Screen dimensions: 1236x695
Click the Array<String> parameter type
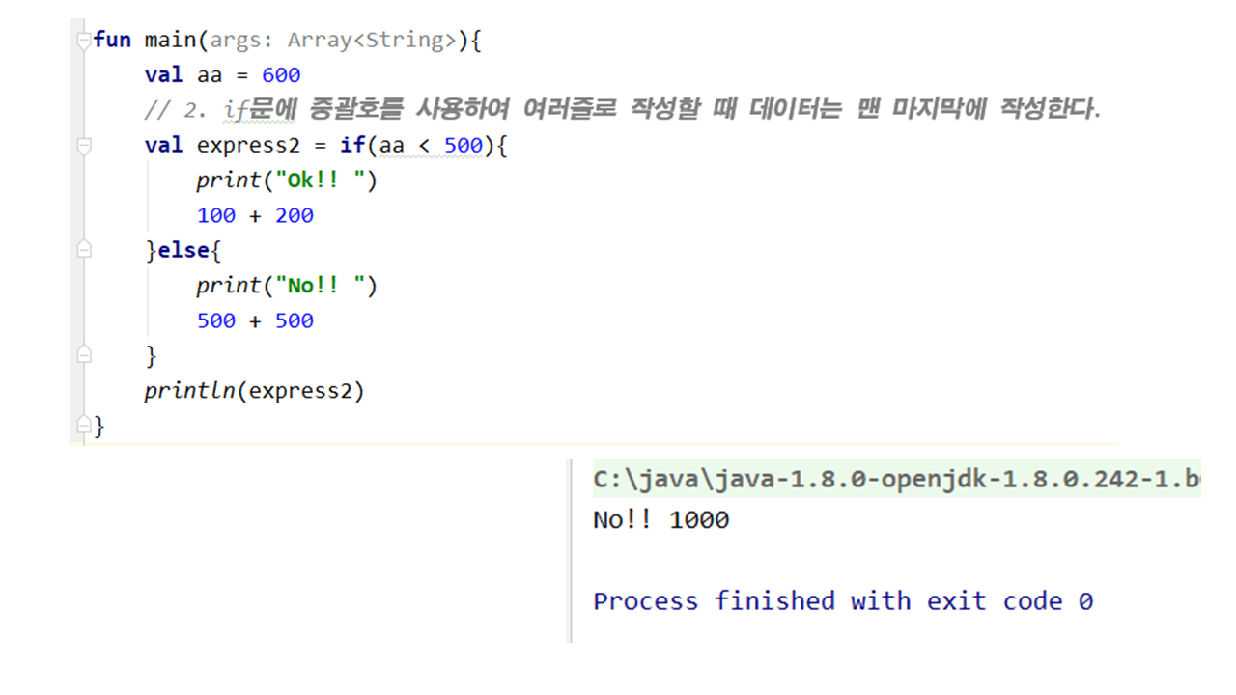click(371, 41)
